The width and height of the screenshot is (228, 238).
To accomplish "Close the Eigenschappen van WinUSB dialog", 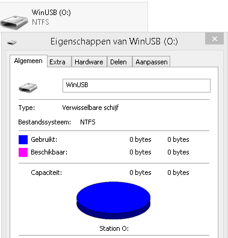I will tap(214, 38).
